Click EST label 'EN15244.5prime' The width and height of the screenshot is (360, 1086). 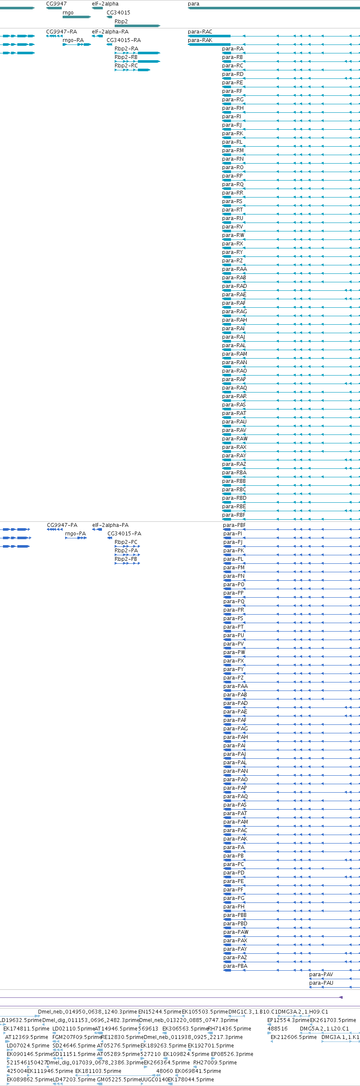[159, 1012]
